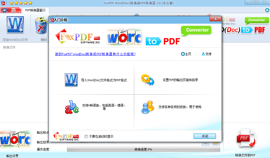Click the 关闭 button in the dialog
The width and height of the screenshot is (270, 158).
click(x=205, y=136)
